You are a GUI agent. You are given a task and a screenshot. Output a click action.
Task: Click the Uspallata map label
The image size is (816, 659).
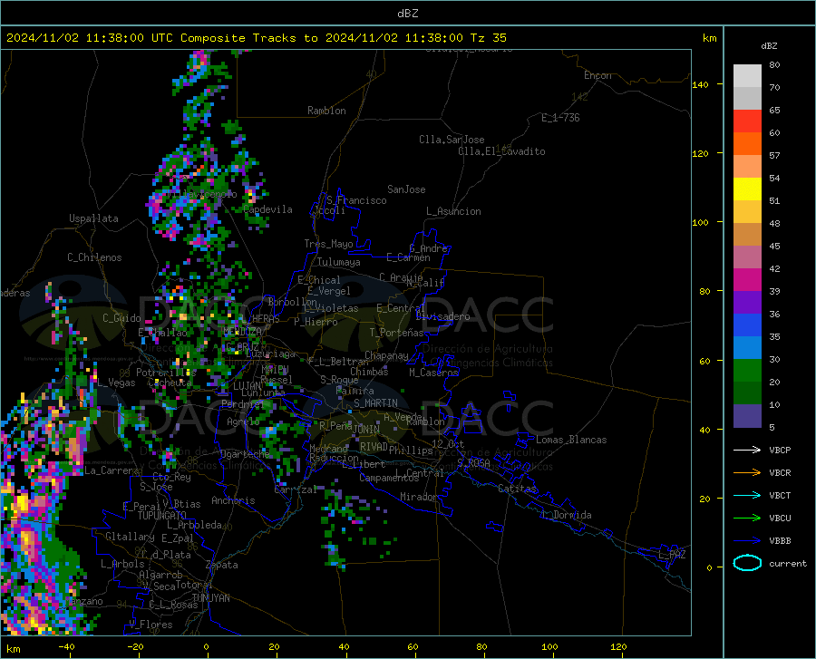coord(93,218)
